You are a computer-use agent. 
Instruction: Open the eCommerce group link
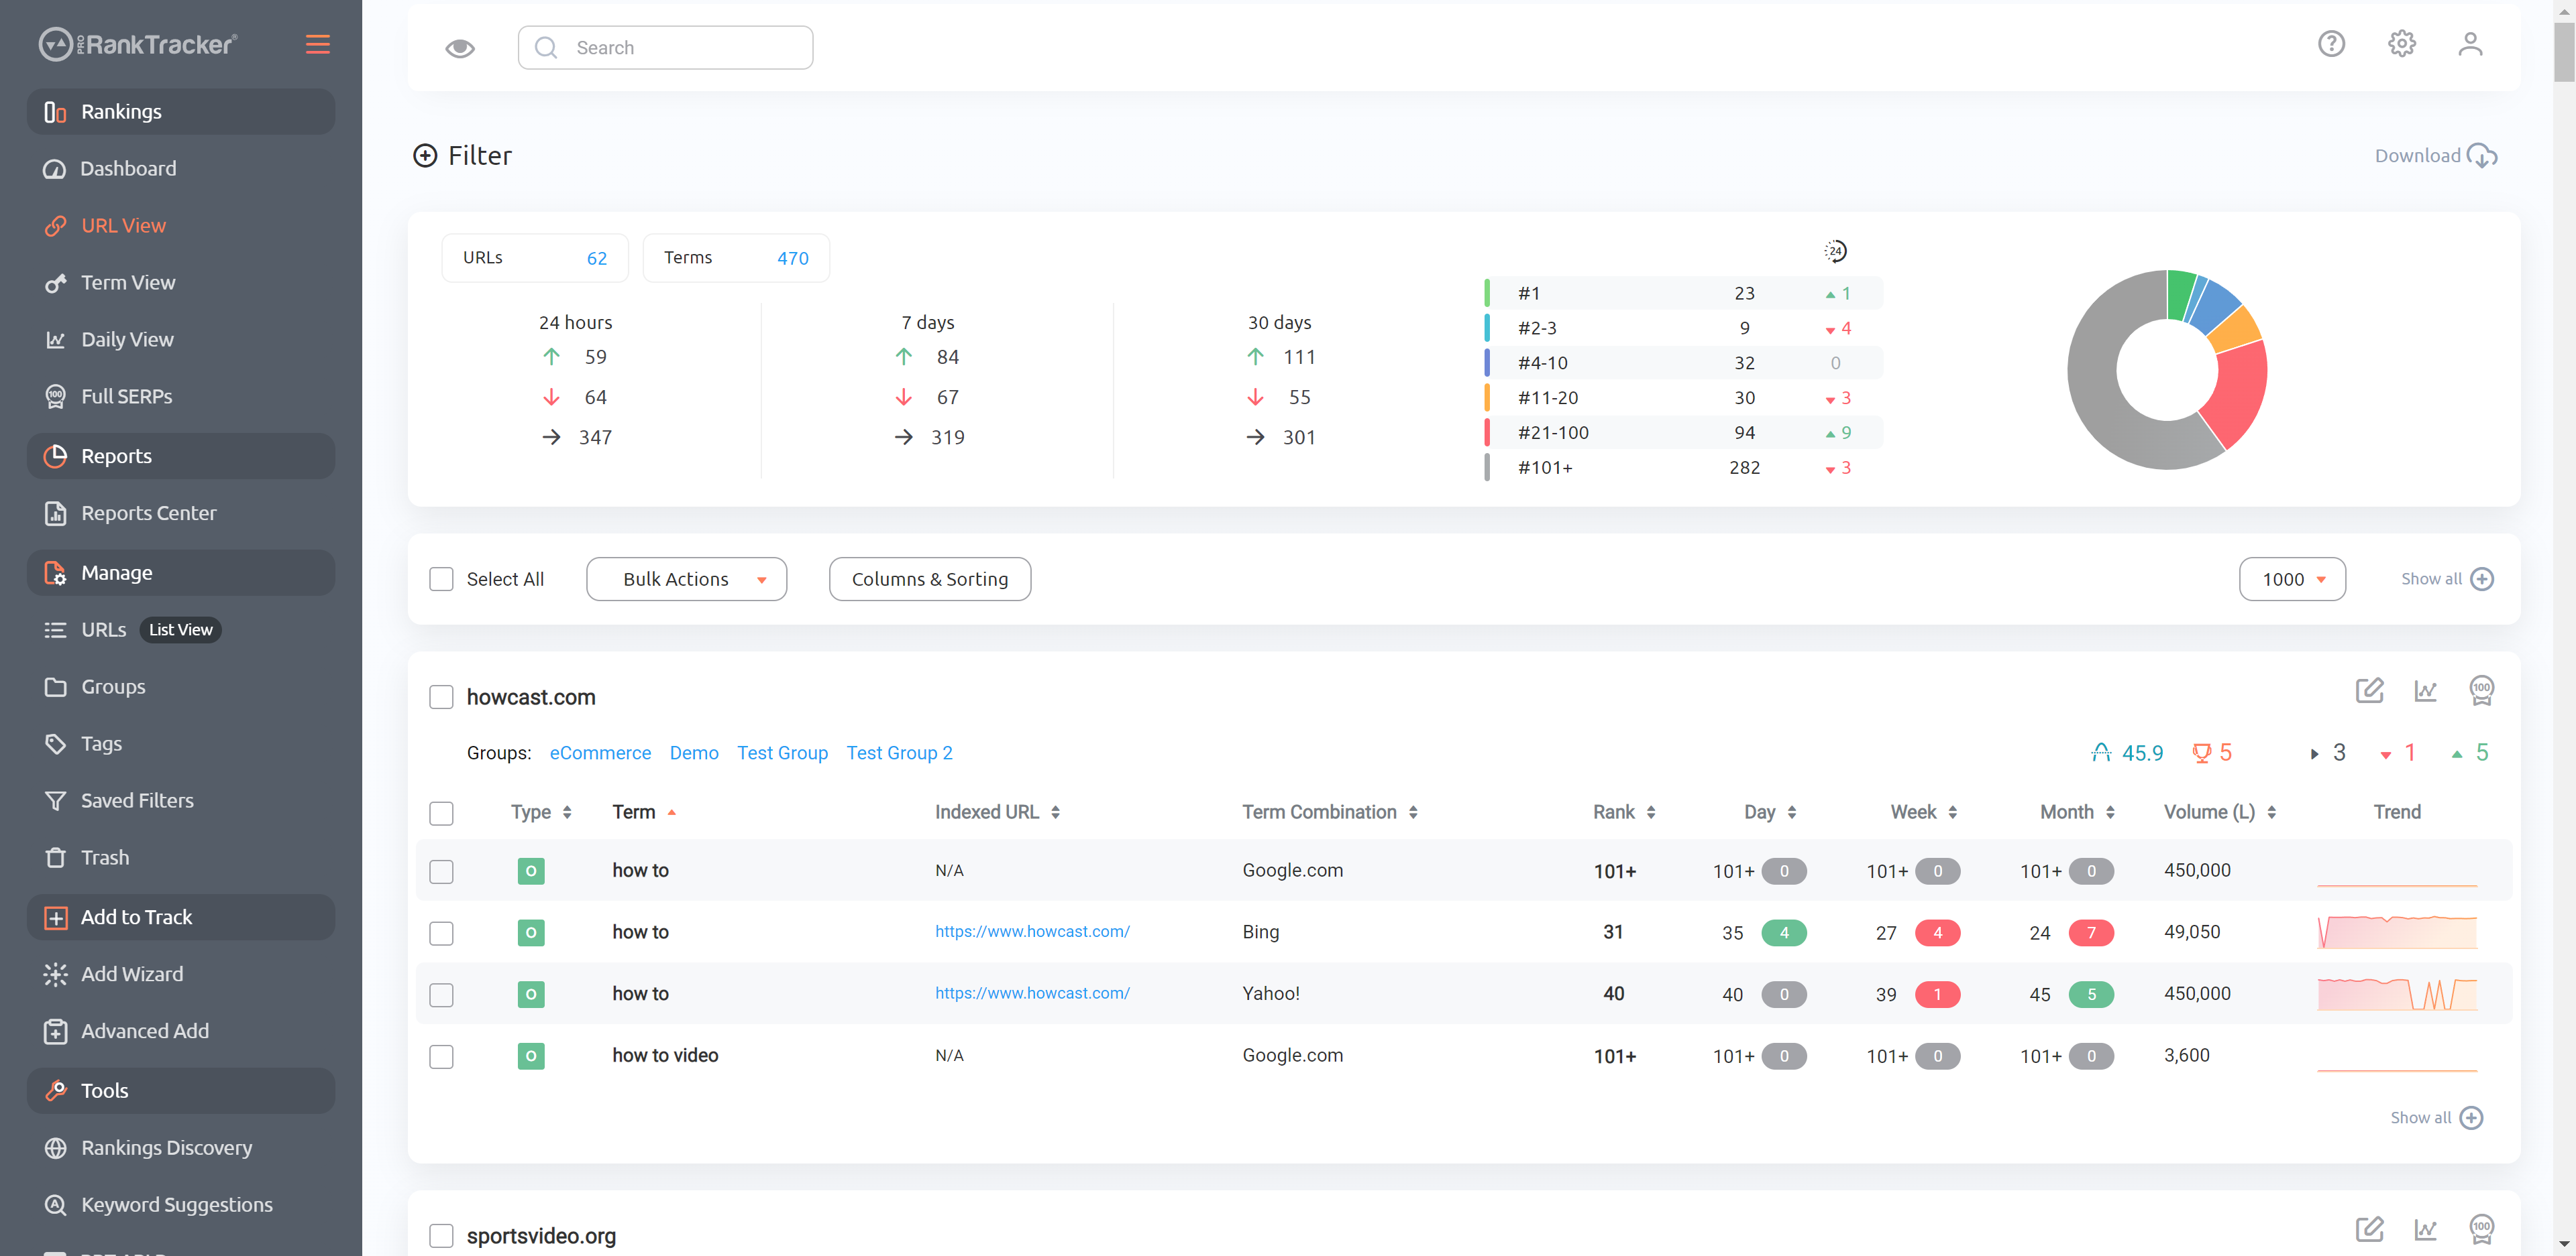[600, 753]
